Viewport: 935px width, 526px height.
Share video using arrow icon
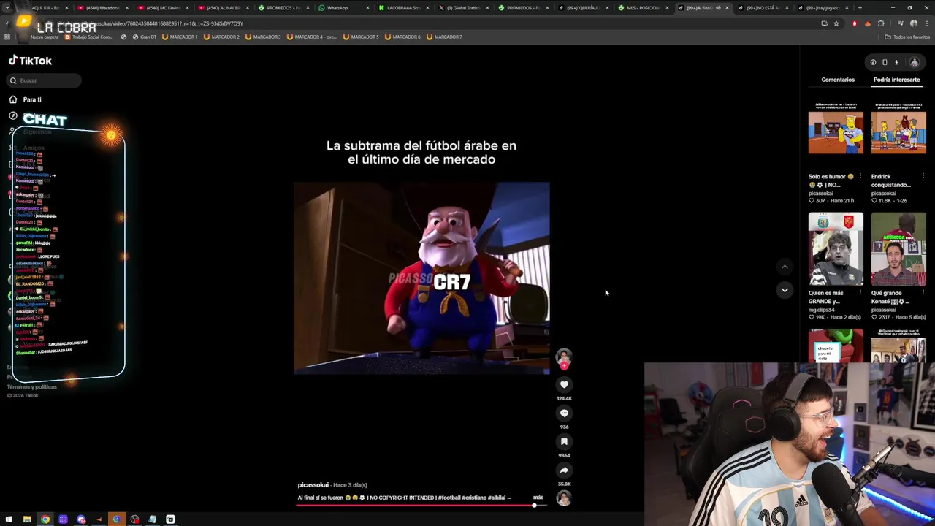click(x=564, y=470)
